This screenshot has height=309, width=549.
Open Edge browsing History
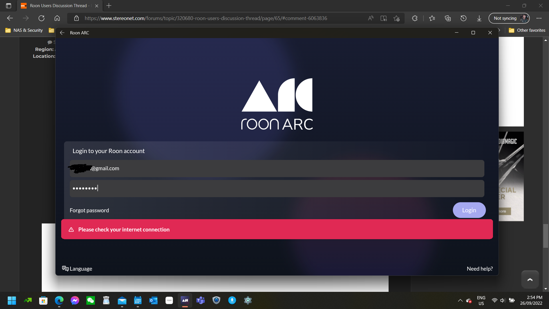click(x=464, y=18)
